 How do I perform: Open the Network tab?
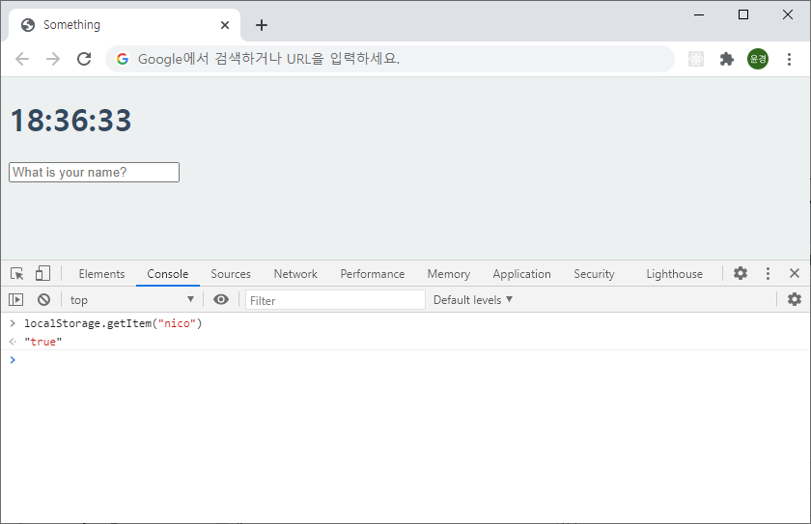coord(295,274)
